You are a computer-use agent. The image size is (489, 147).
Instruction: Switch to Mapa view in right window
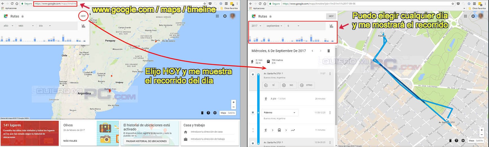[x=471, y=141]
